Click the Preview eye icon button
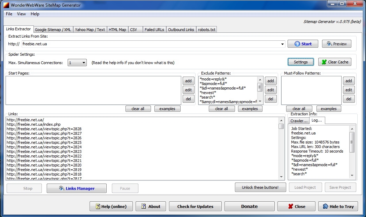Viewport: 366px width, 217px height. (x=336, y=44)
